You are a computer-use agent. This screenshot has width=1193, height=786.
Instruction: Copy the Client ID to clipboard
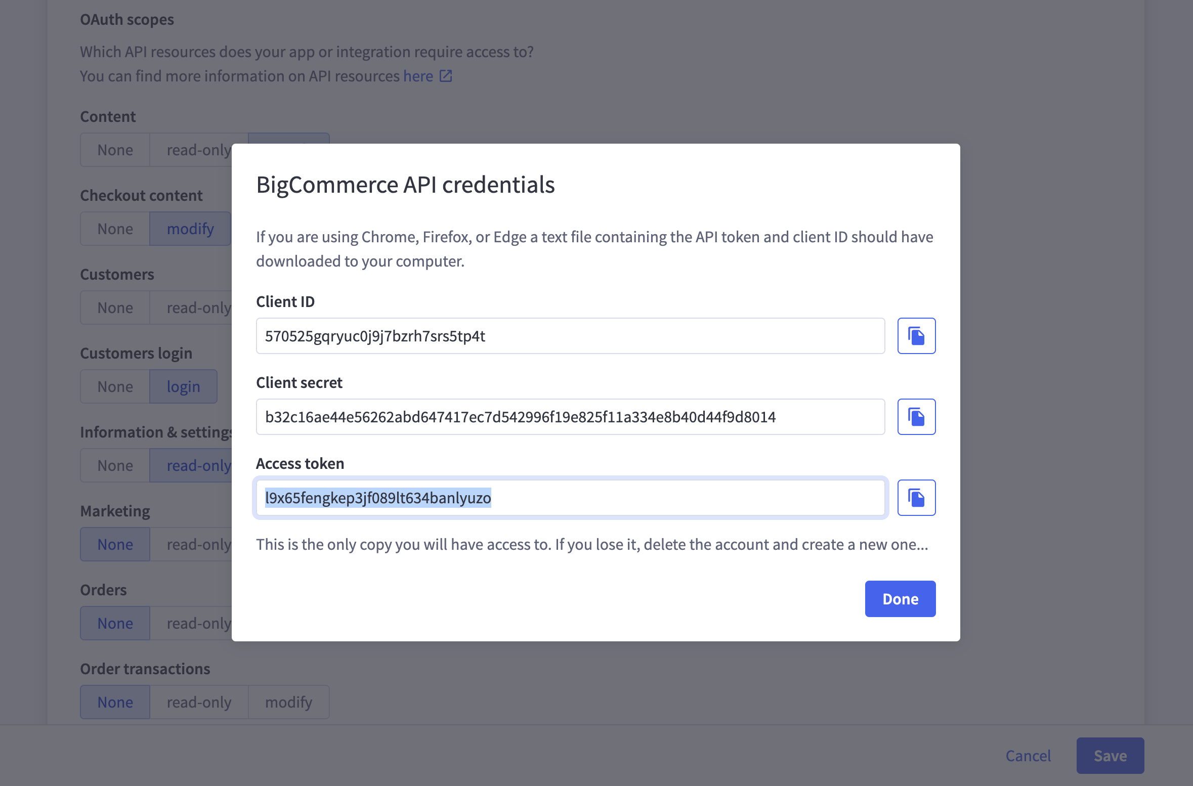coord(916,336)
